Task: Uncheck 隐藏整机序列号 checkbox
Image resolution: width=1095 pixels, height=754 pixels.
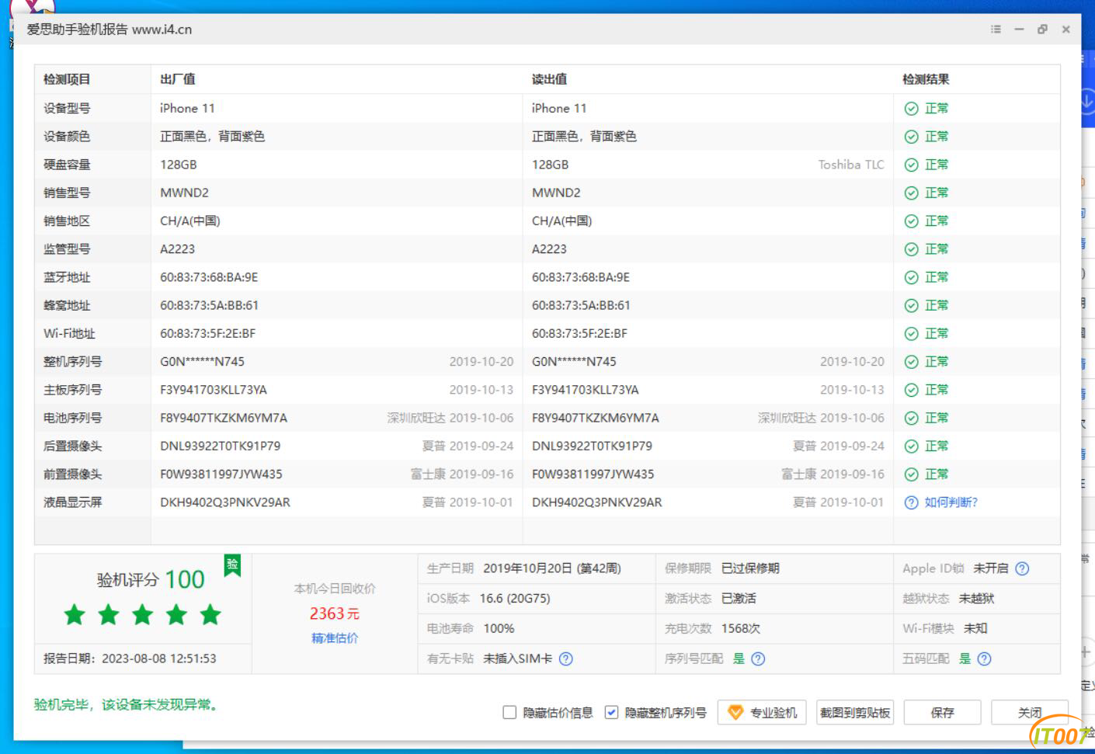Action: click(x=612, y=712)
